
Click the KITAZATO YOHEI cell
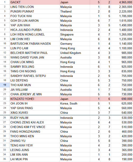coord(35,99)
